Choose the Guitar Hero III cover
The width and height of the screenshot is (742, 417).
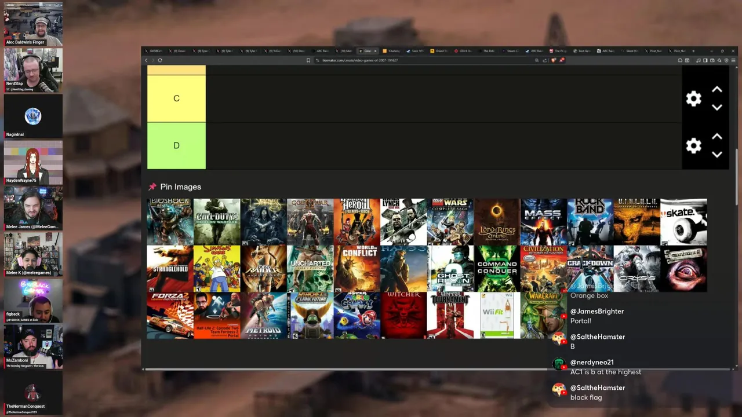click(357, 222)
